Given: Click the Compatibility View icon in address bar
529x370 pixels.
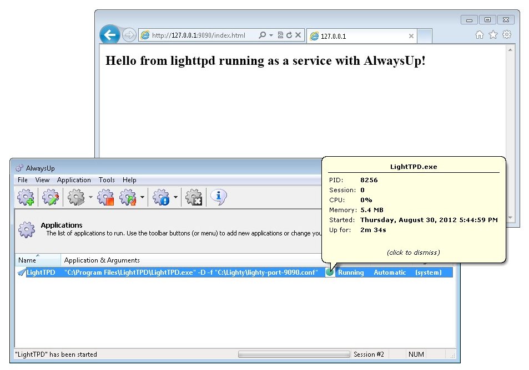Looking at the screenshot, I should 280,35.
